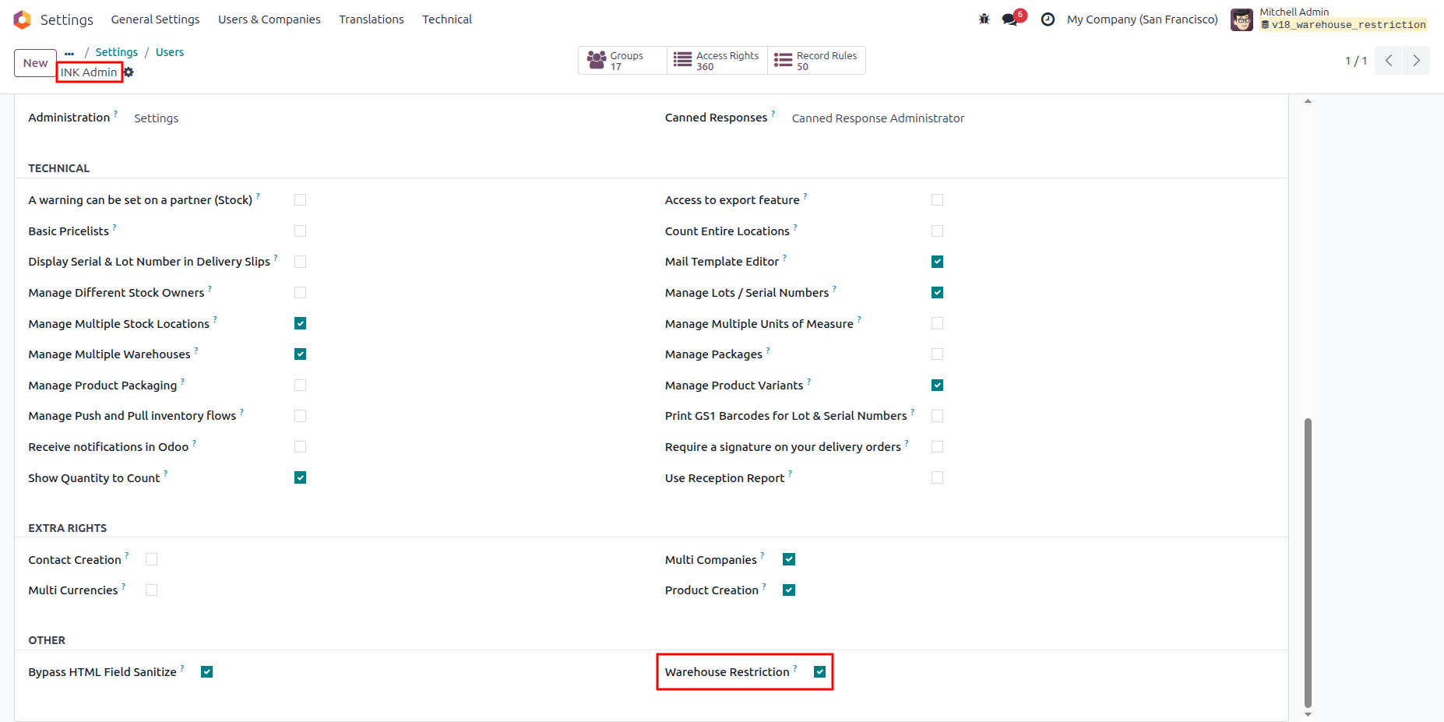Disable the Warehouse Restriction checkbox
The image size is (1444, 722).
pos(819,672)
